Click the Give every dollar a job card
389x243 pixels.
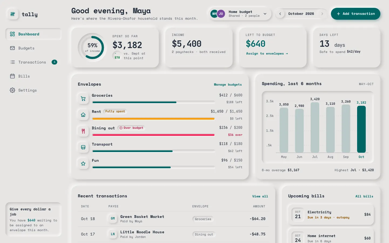[x=33, y=219]
